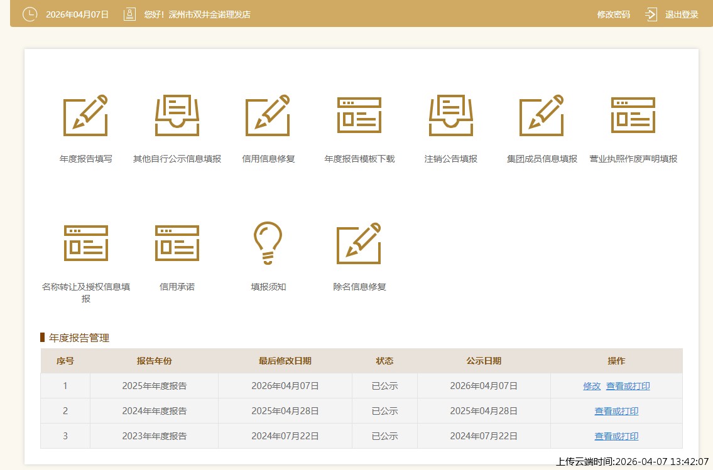Click the user badge icon next to greeting
Image resolution: width=713 pixels, height=470 pixels.
pyautogui.click(x=129, y=13)
